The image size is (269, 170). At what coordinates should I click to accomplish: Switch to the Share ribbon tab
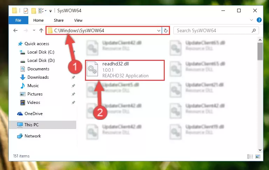pyautogui.click(x=59, y=20)
